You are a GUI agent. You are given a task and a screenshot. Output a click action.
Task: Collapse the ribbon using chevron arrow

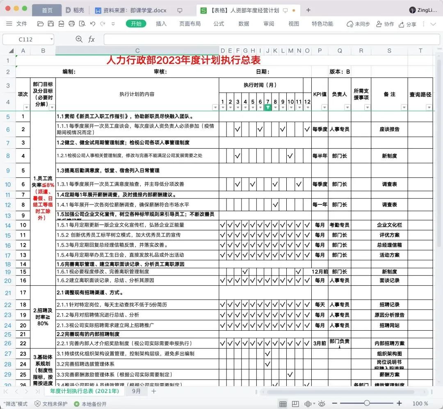(433, 24)
